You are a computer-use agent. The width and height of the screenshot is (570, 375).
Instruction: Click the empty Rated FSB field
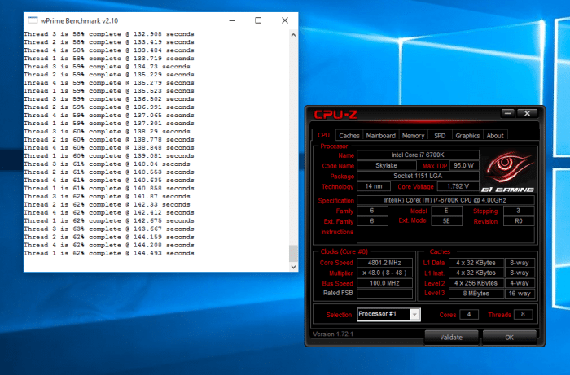(x=384, y=294)
